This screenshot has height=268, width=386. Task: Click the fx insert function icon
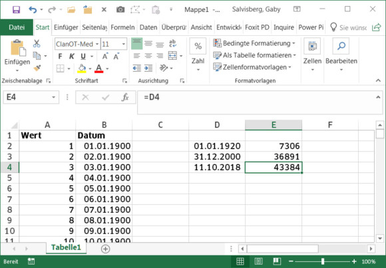click(125, 98)
